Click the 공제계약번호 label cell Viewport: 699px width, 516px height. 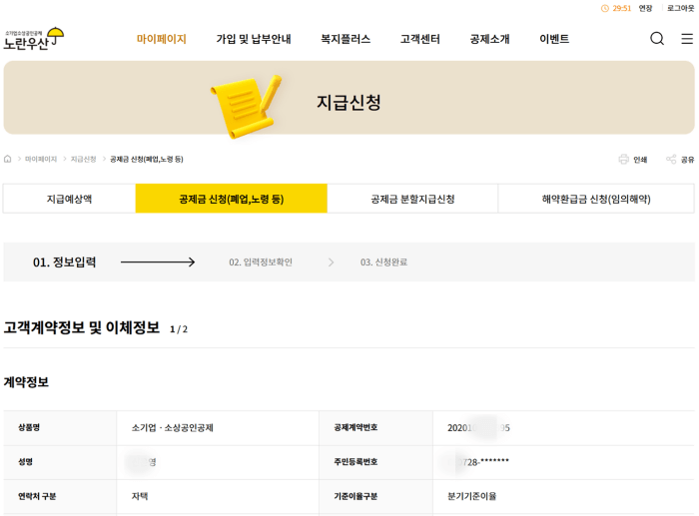[375, 428]
